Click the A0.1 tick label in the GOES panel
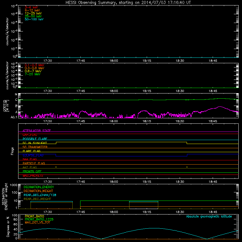The image size is (242, 242). (14, 117)
